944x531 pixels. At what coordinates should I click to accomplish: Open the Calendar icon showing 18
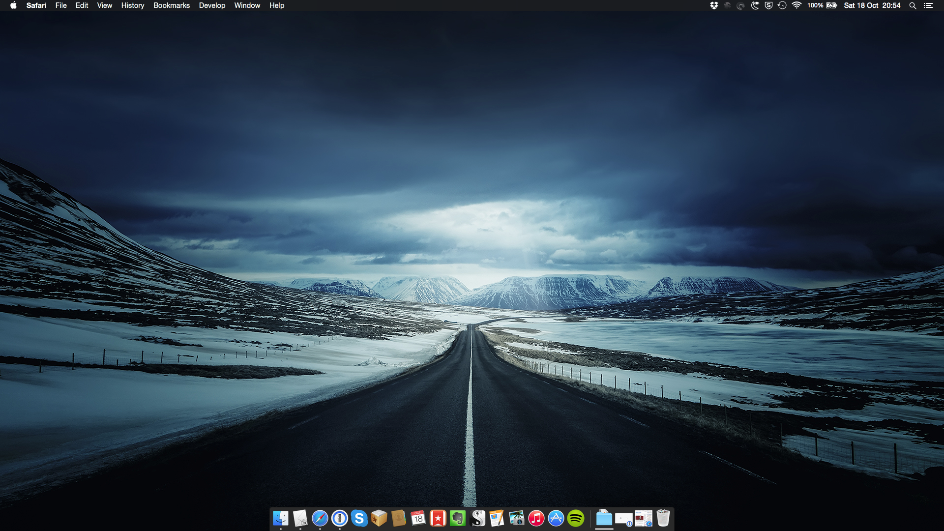click(x=418, y=518)
